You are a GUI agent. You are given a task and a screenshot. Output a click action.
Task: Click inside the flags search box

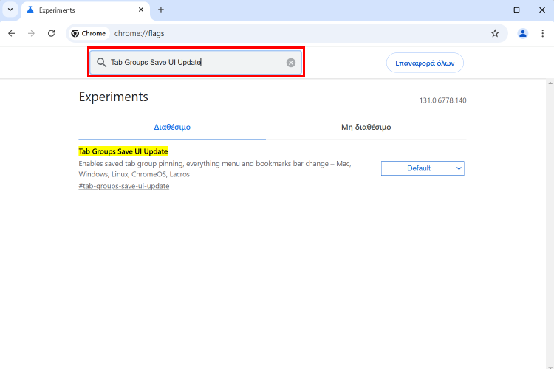[x=196, y=63]
